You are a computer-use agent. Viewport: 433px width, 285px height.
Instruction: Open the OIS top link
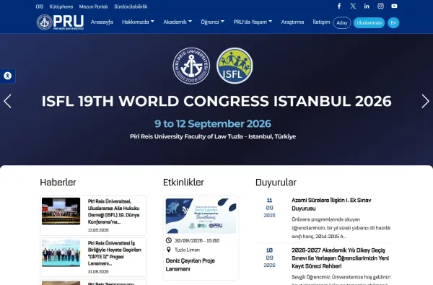[x=40, y=6]
